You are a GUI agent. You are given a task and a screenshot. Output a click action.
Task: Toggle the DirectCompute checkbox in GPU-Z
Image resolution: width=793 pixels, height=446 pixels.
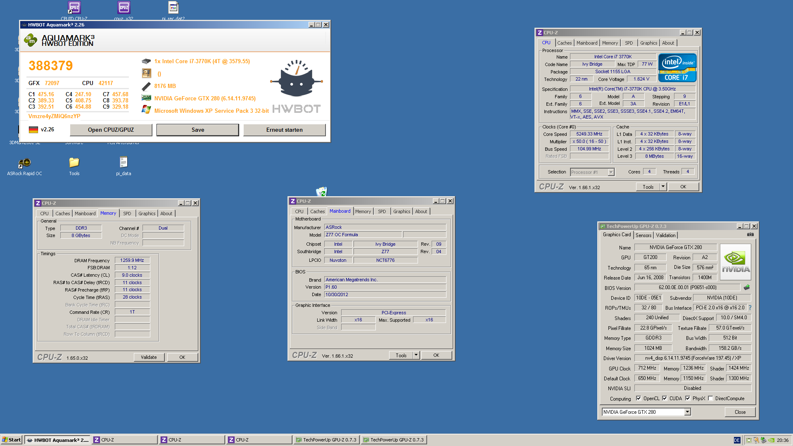point(710,399)
